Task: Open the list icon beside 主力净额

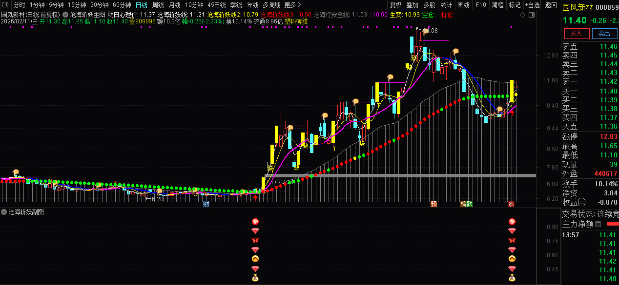Action: point(598,224)
